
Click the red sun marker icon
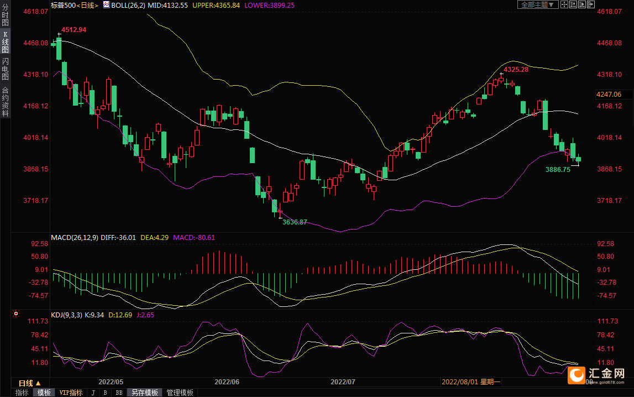[x=16, y=314]
